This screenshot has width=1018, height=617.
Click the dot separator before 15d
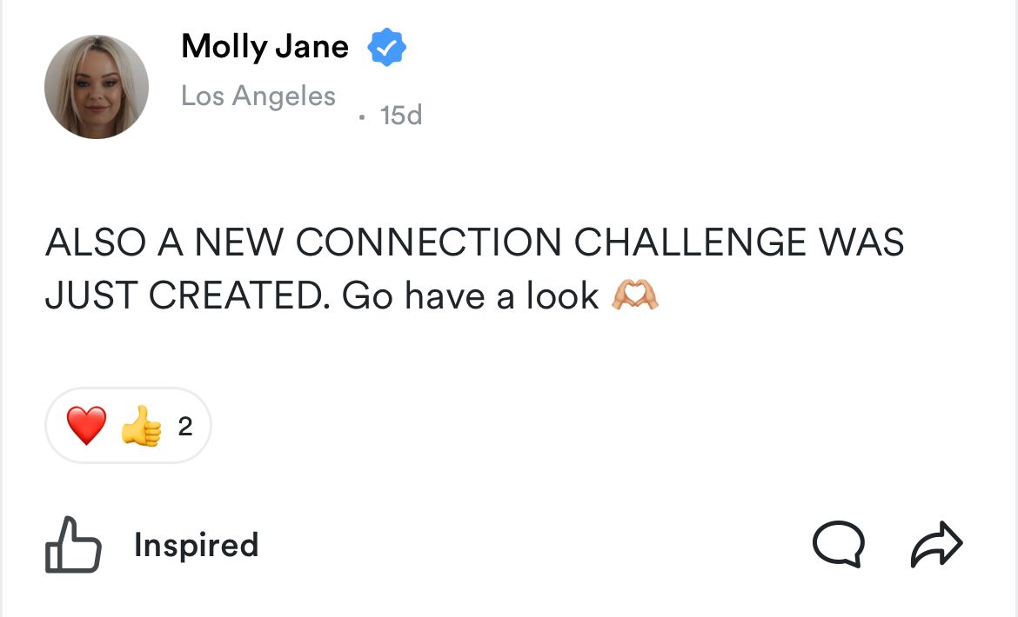[362, 116]
